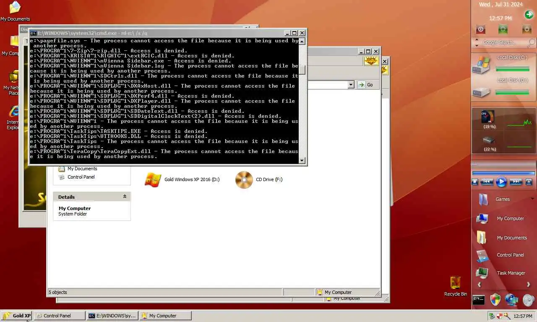Open the address bar dropdown in My Computer
The height and width of the screenshot is (322, 537).
click(x=351, y=85)
